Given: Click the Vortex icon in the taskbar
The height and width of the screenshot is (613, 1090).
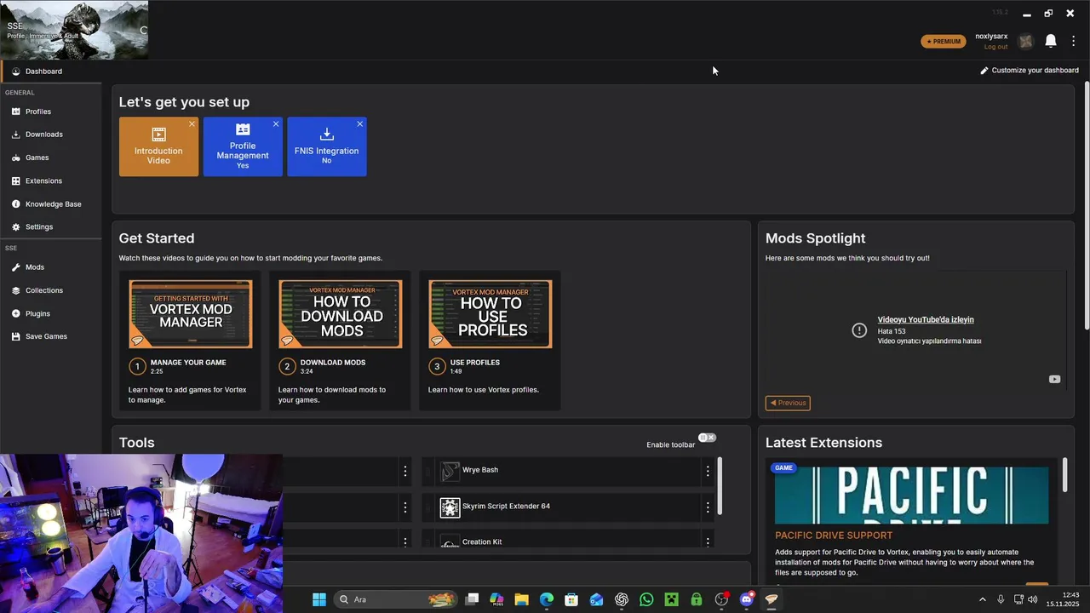Looking at the screenshot, I should 772,599.
